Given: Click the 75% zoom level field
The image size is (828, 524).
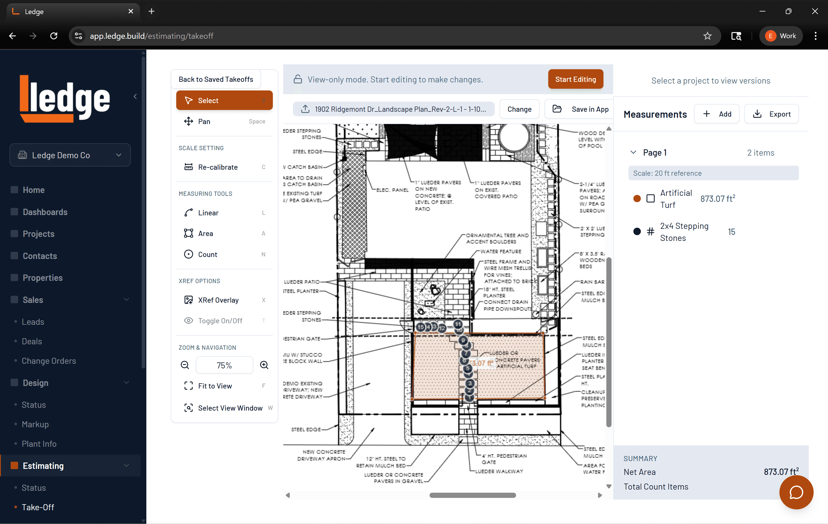Looking at the screenshot, I should point(224,365).
